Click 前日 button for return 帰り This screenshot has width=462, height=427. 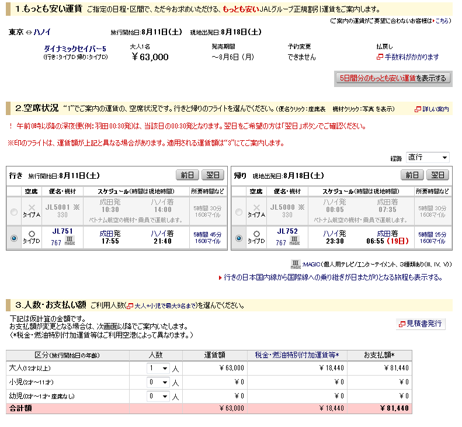coord(412,175)
